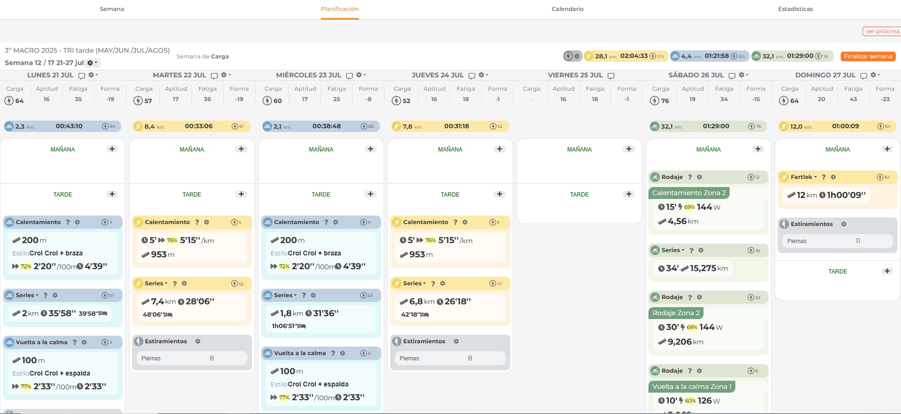The width and height of the screenshot is (901, 414).
Task: Click the comment icon for Viernes 25 Jul
Action: pyautogui.click(x=611, y=75)
